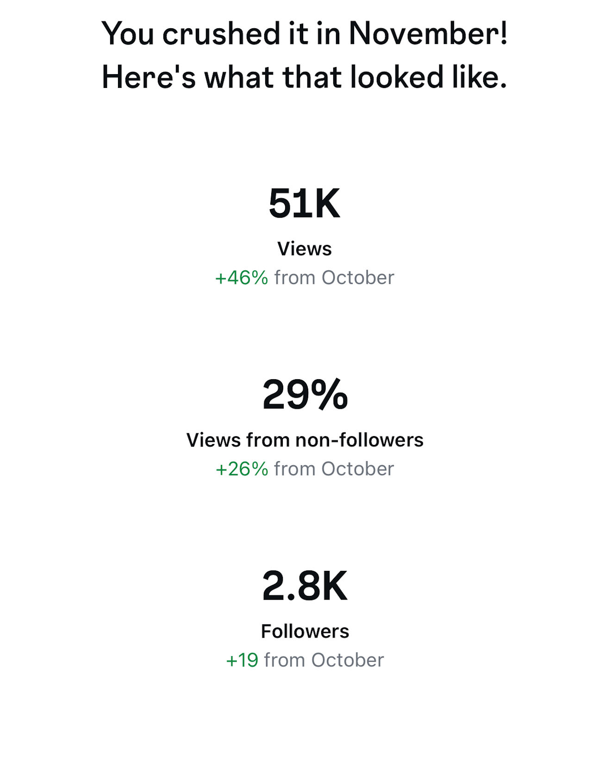Click "from October" beside +19
Viewport: 610px width, 763px height.
pos(324,660)
